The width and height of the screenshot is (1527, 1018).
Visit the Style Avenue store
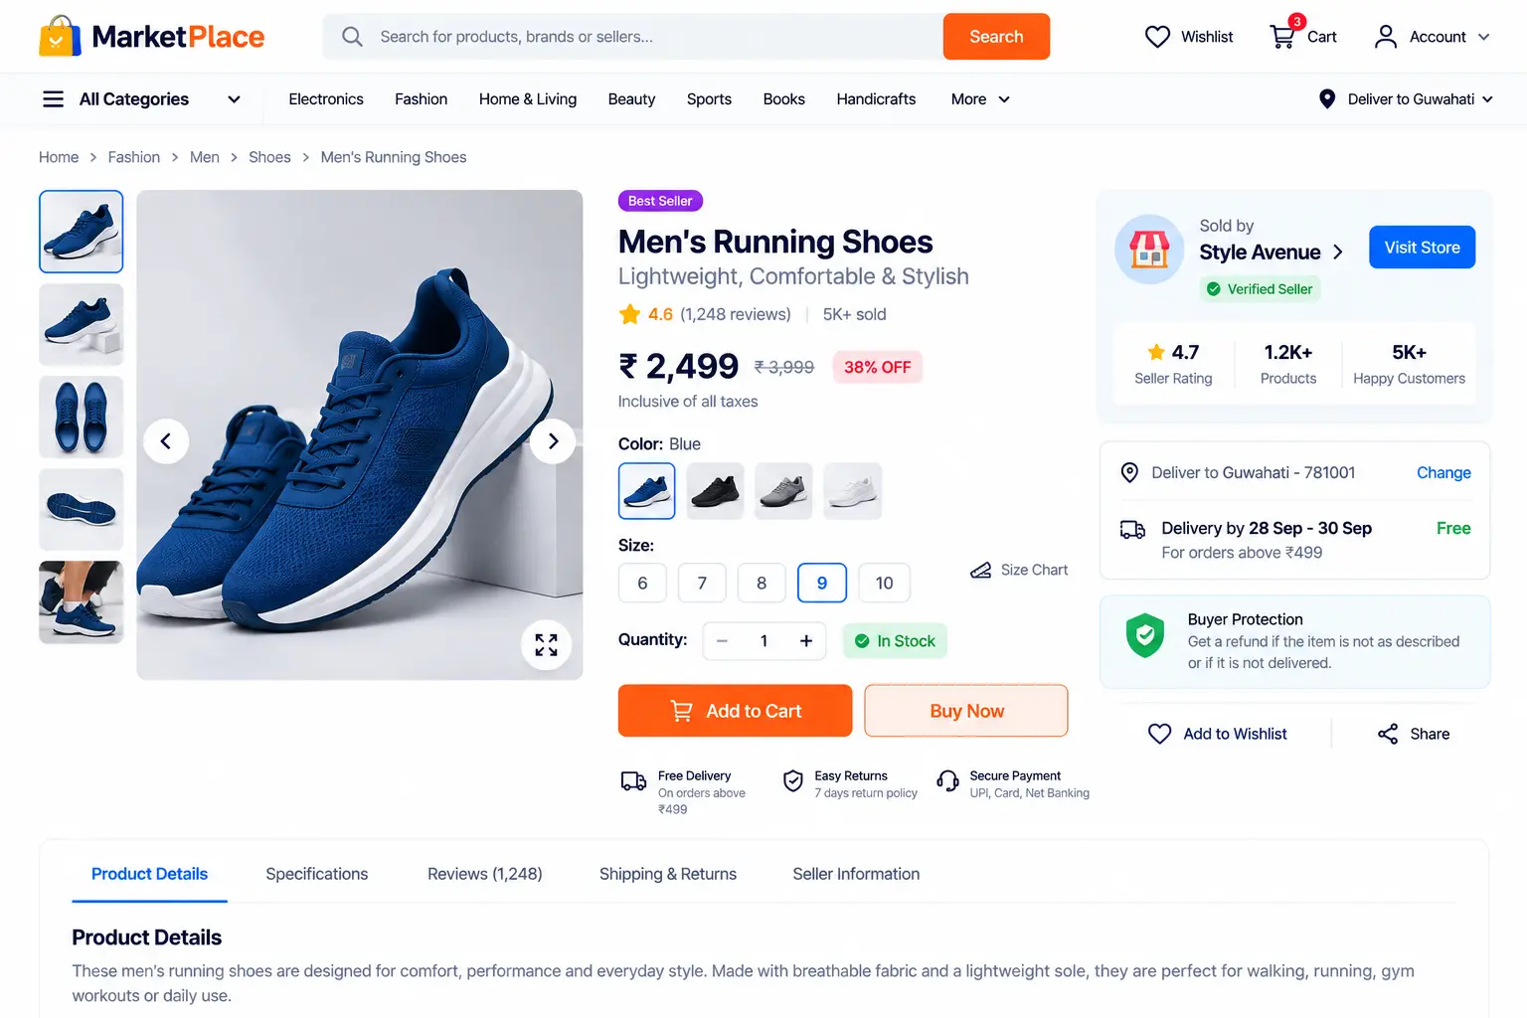pos(1422,248)
